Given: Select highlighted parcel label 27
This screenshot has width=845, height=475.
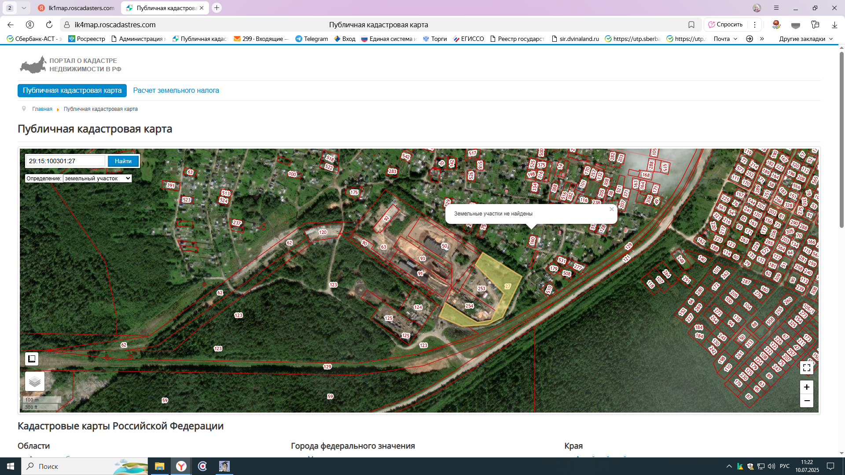Looking at the screenshot, I should click(x=507, y=286).
